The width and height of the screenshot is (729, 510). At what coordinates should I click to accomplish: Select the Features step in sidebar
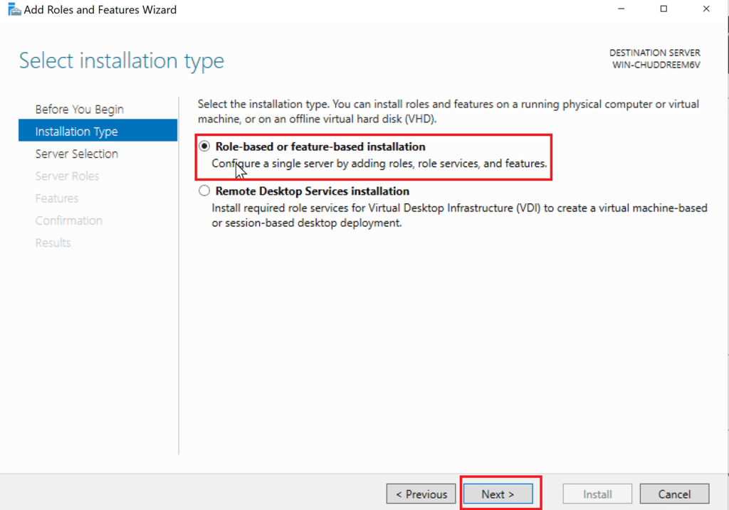pyautogui.click(x=57, y=198)
